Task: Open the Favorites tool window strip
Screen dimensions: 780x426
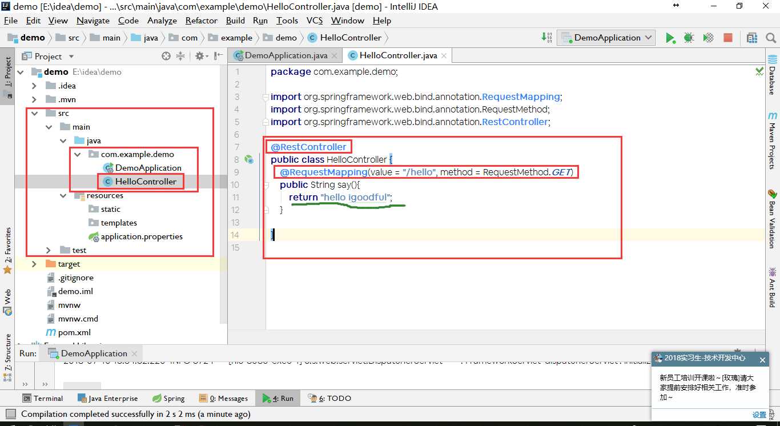Action: pyautogui.click(x=7, y=250)
